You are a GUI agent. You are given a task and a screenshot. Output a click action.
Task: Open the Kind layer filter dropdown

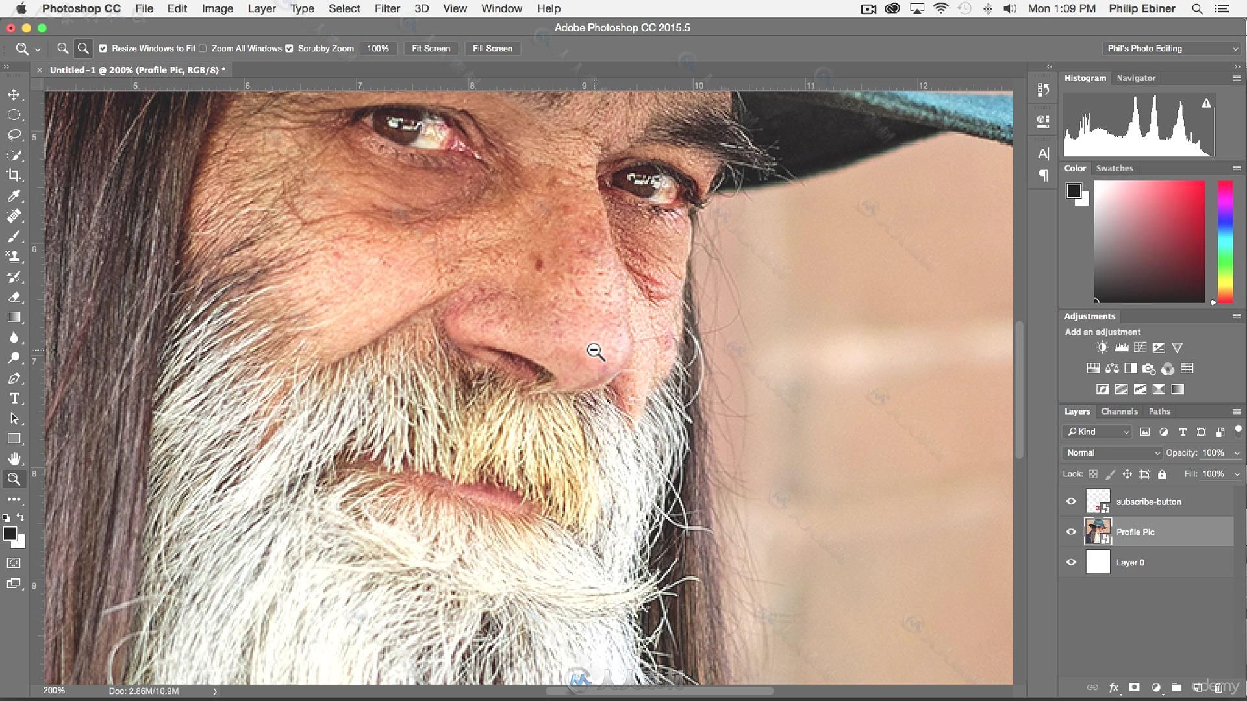(1097, 432)
